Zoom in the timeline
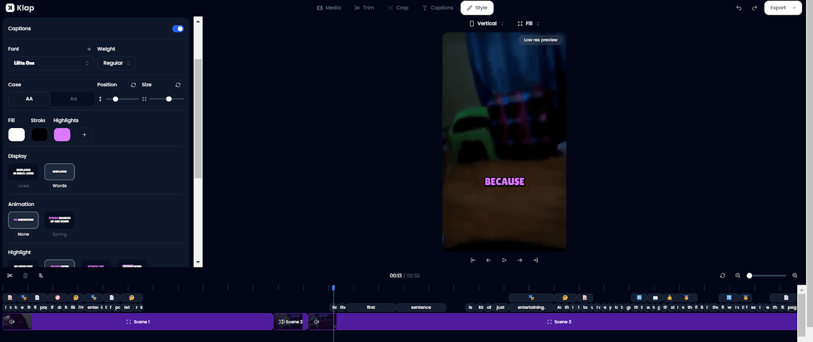The width and height of the screenshot is (813, 342). pos(795,275)
